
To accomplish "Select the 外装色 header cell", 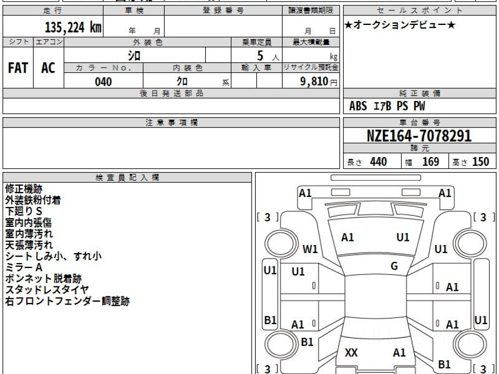I will click(x=148, y=42).
